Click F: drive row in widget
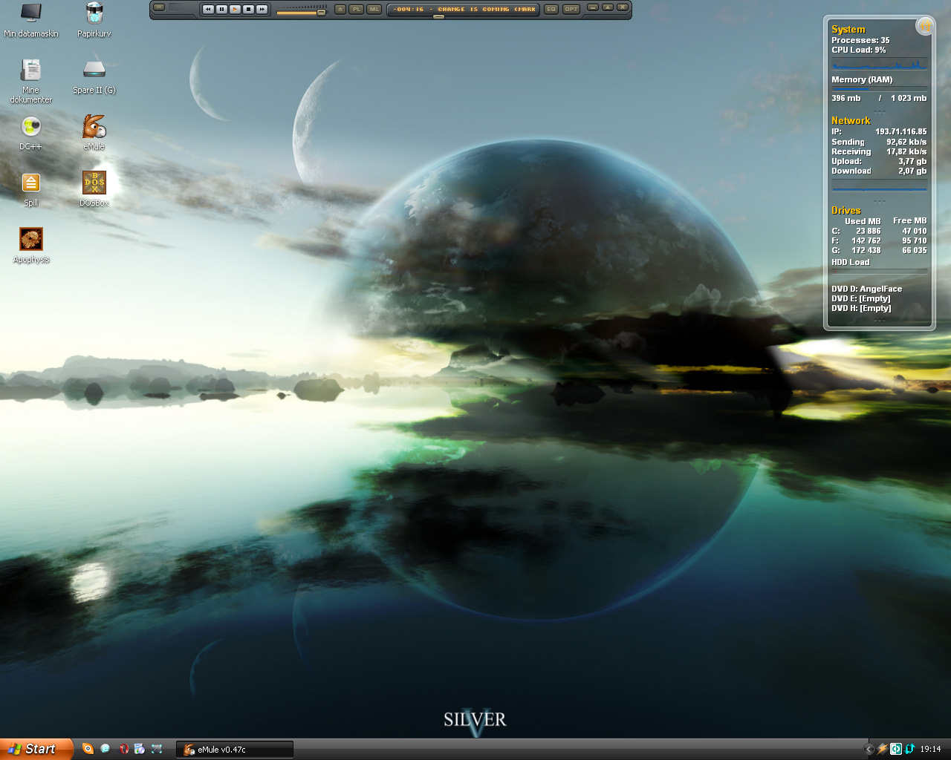This screenshot has height=760, width=951. pos(879,240)
